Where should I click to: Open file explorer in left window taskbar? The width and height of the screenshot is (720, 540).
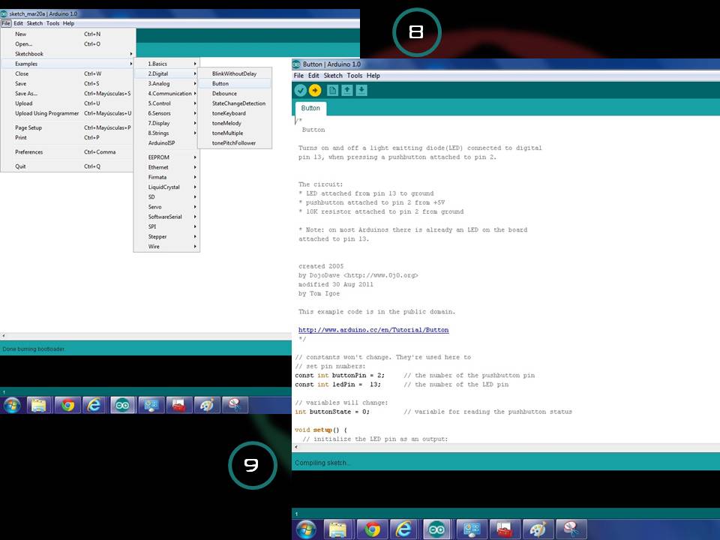[x=39, y=405]
